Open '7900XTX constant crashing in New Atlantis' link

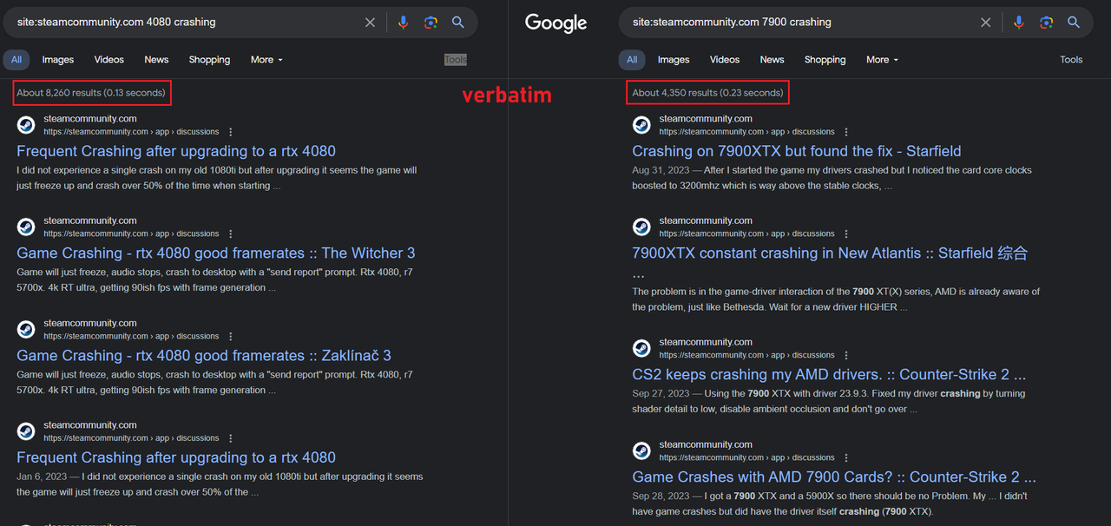pyautogui.click(x=830, y=253)
